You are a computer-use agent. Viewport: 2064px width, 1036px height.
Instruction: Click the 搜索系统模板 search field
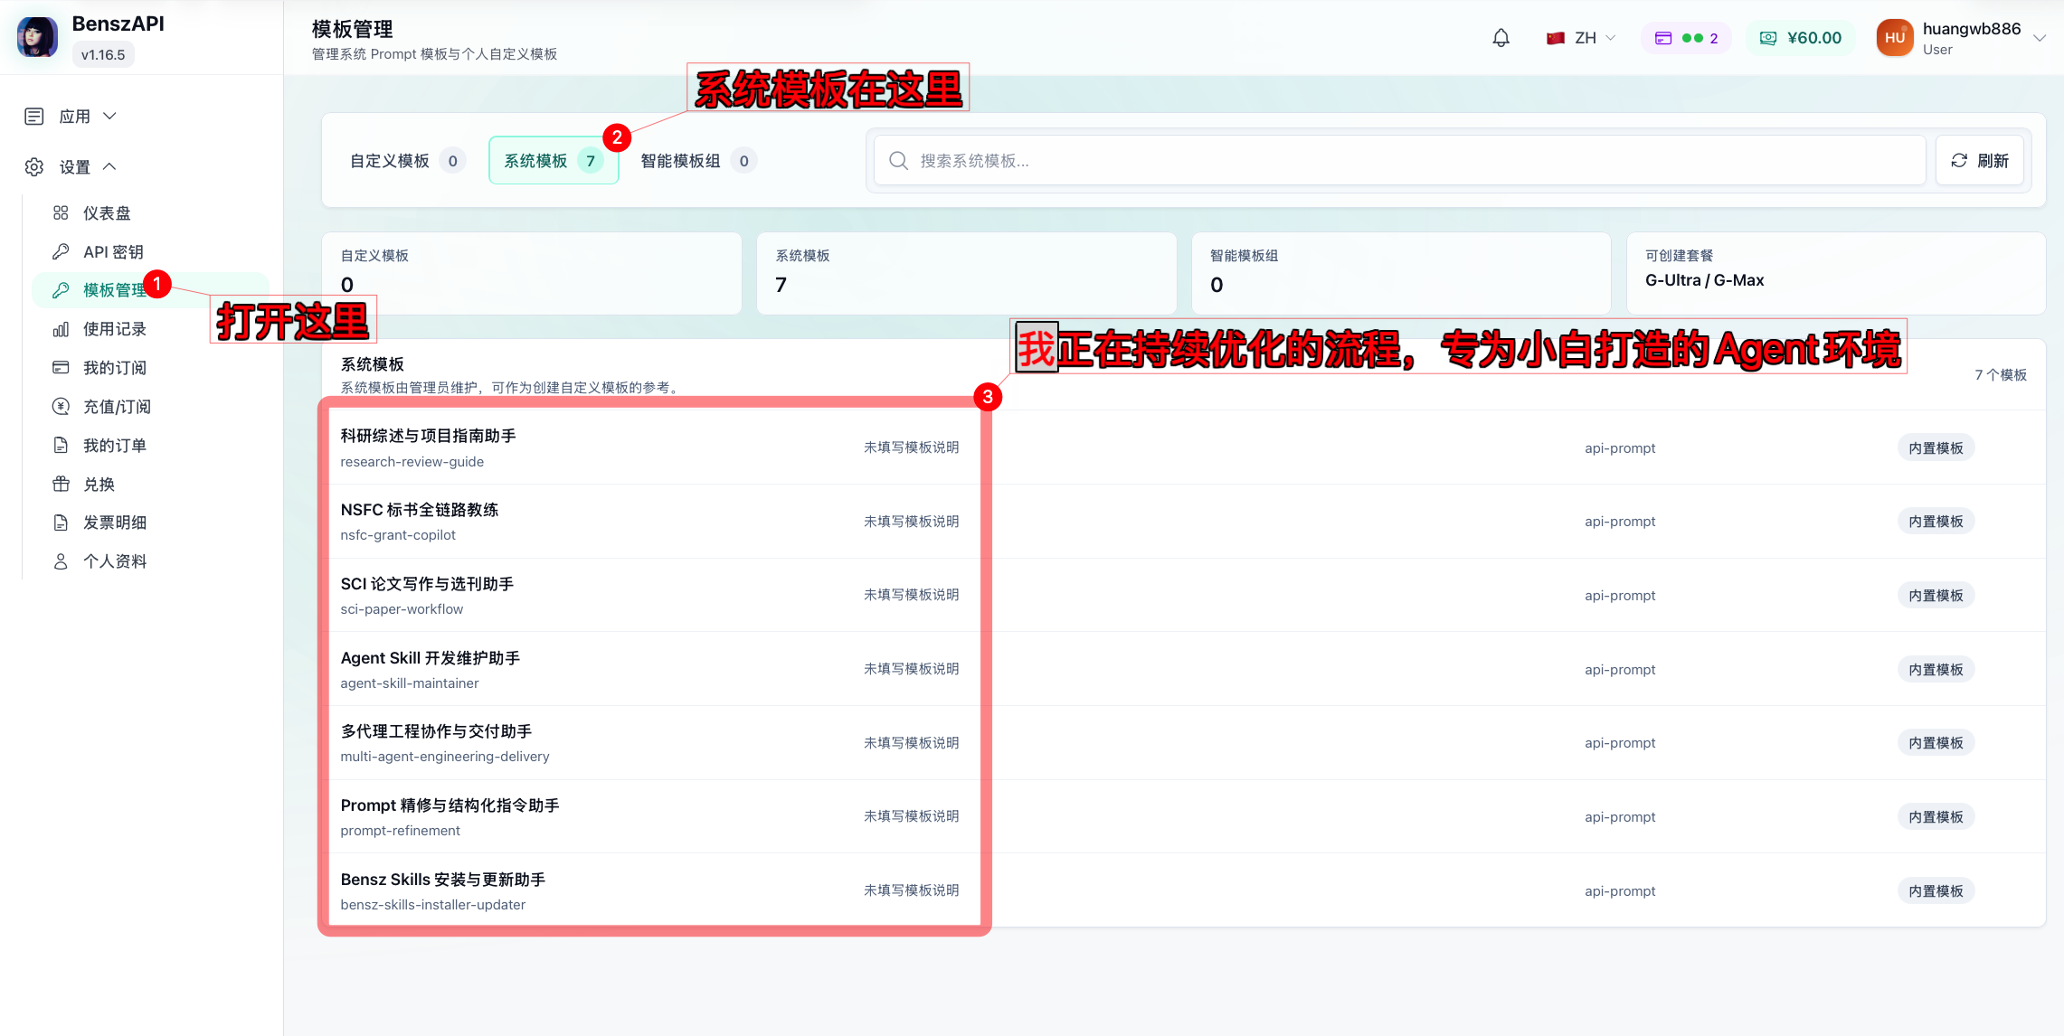pos(1400,161)
